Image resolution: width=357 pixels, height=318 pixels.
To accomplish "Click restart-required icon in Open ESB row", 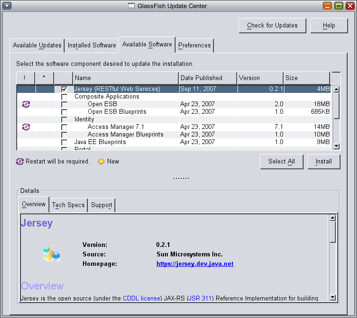I will [26, 104].
